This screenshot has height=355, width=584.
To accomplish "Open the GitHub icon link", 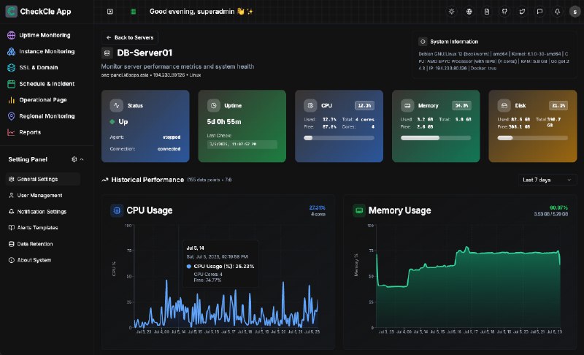I will [504, 12].
